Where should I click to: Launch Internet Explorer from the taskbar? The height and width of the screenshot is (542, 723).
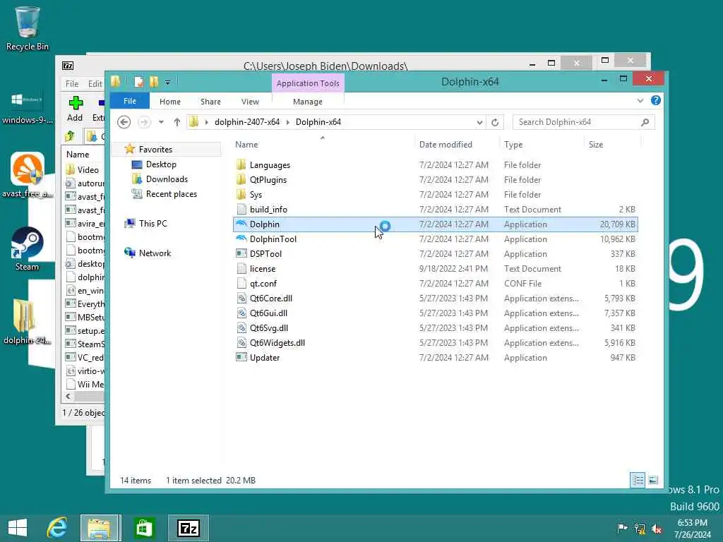57,528
